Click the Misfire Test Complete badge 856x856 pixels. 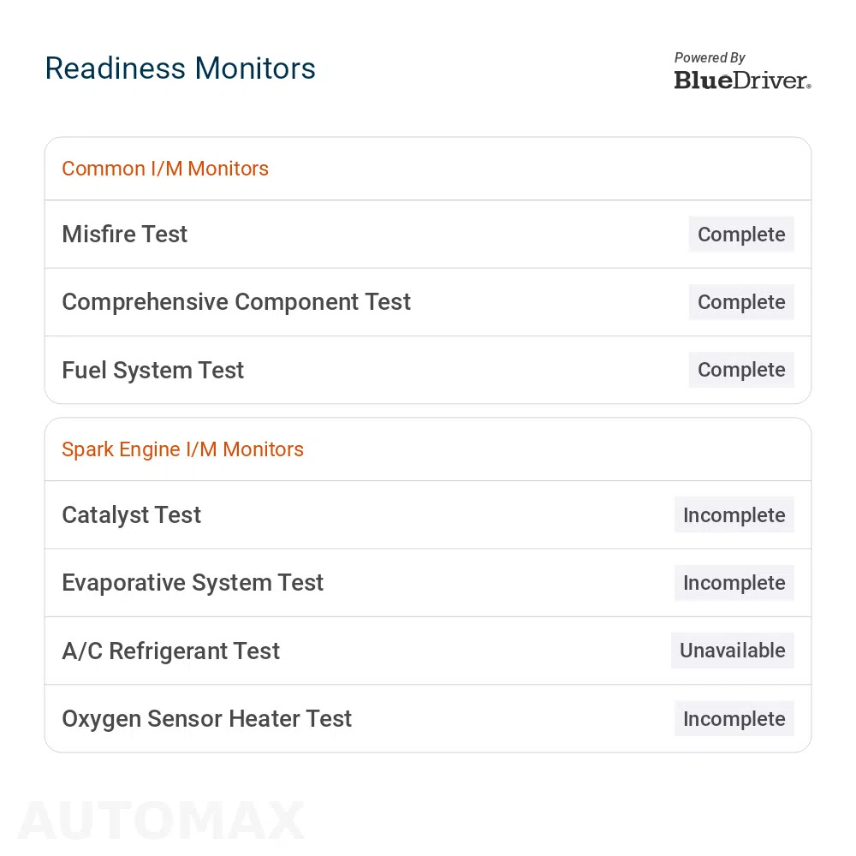tap(741, 235)
